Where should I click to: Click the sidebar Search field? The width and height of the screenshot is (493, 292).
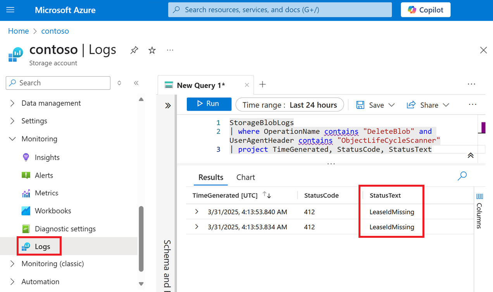click(58, 83)
